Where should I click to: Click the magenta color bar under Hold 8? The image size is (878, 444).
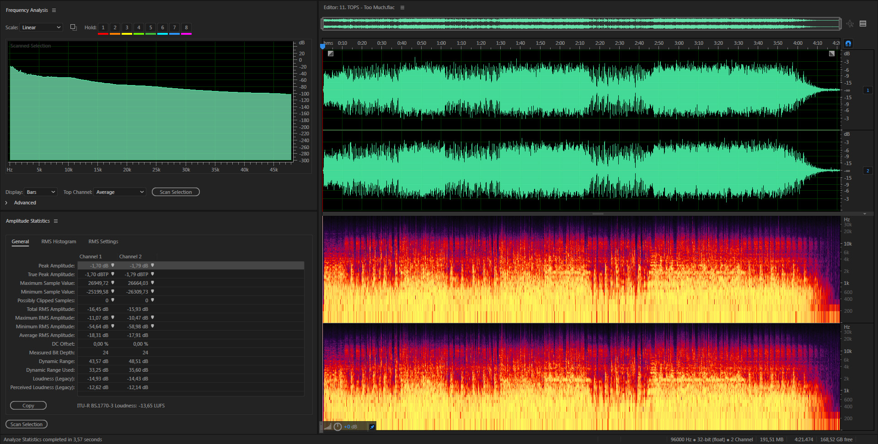(186, 34)
